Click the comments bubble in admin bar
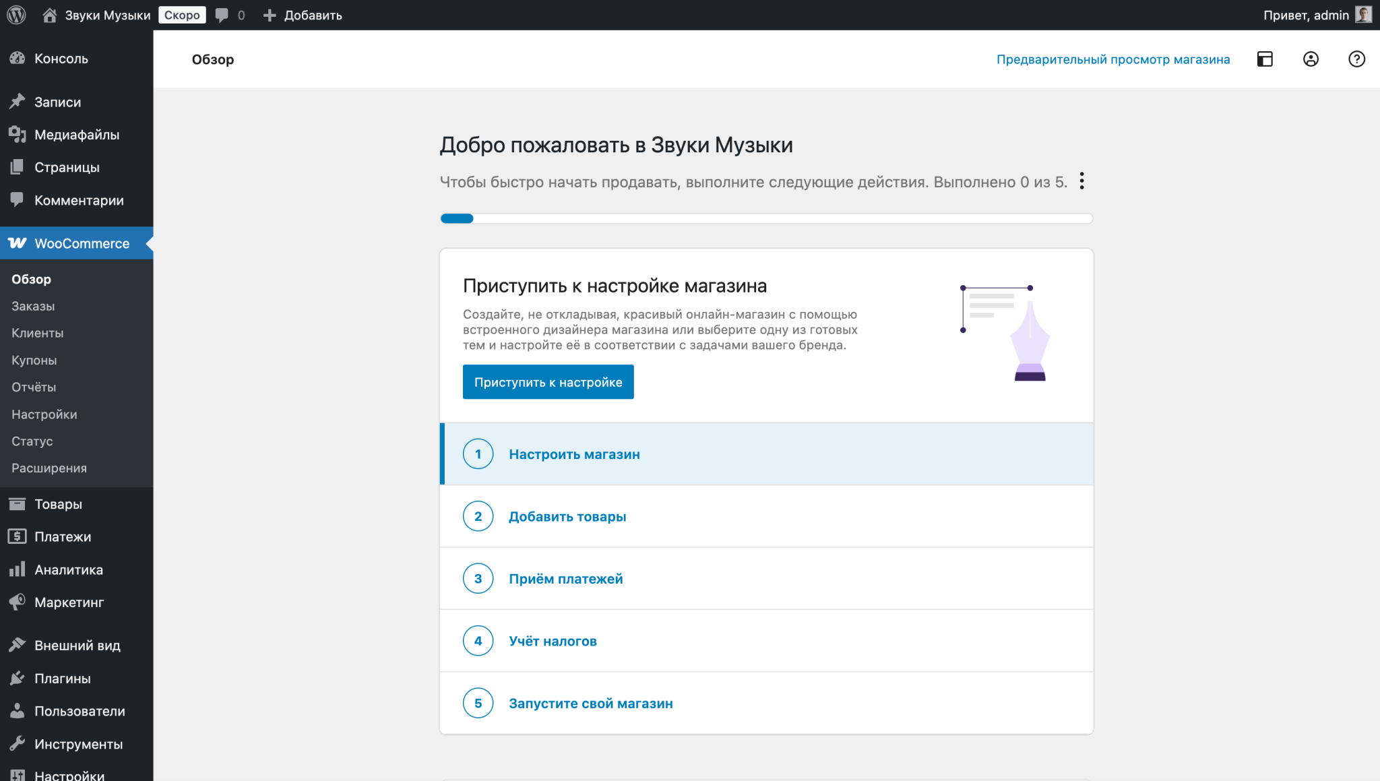1380x781 pixels. pos(222,14)
